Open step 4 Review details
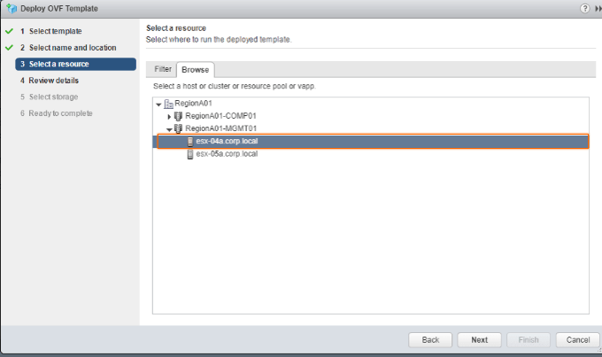This screenshot has width=602, height=357. pyautogui.click(x=53, y=81)
